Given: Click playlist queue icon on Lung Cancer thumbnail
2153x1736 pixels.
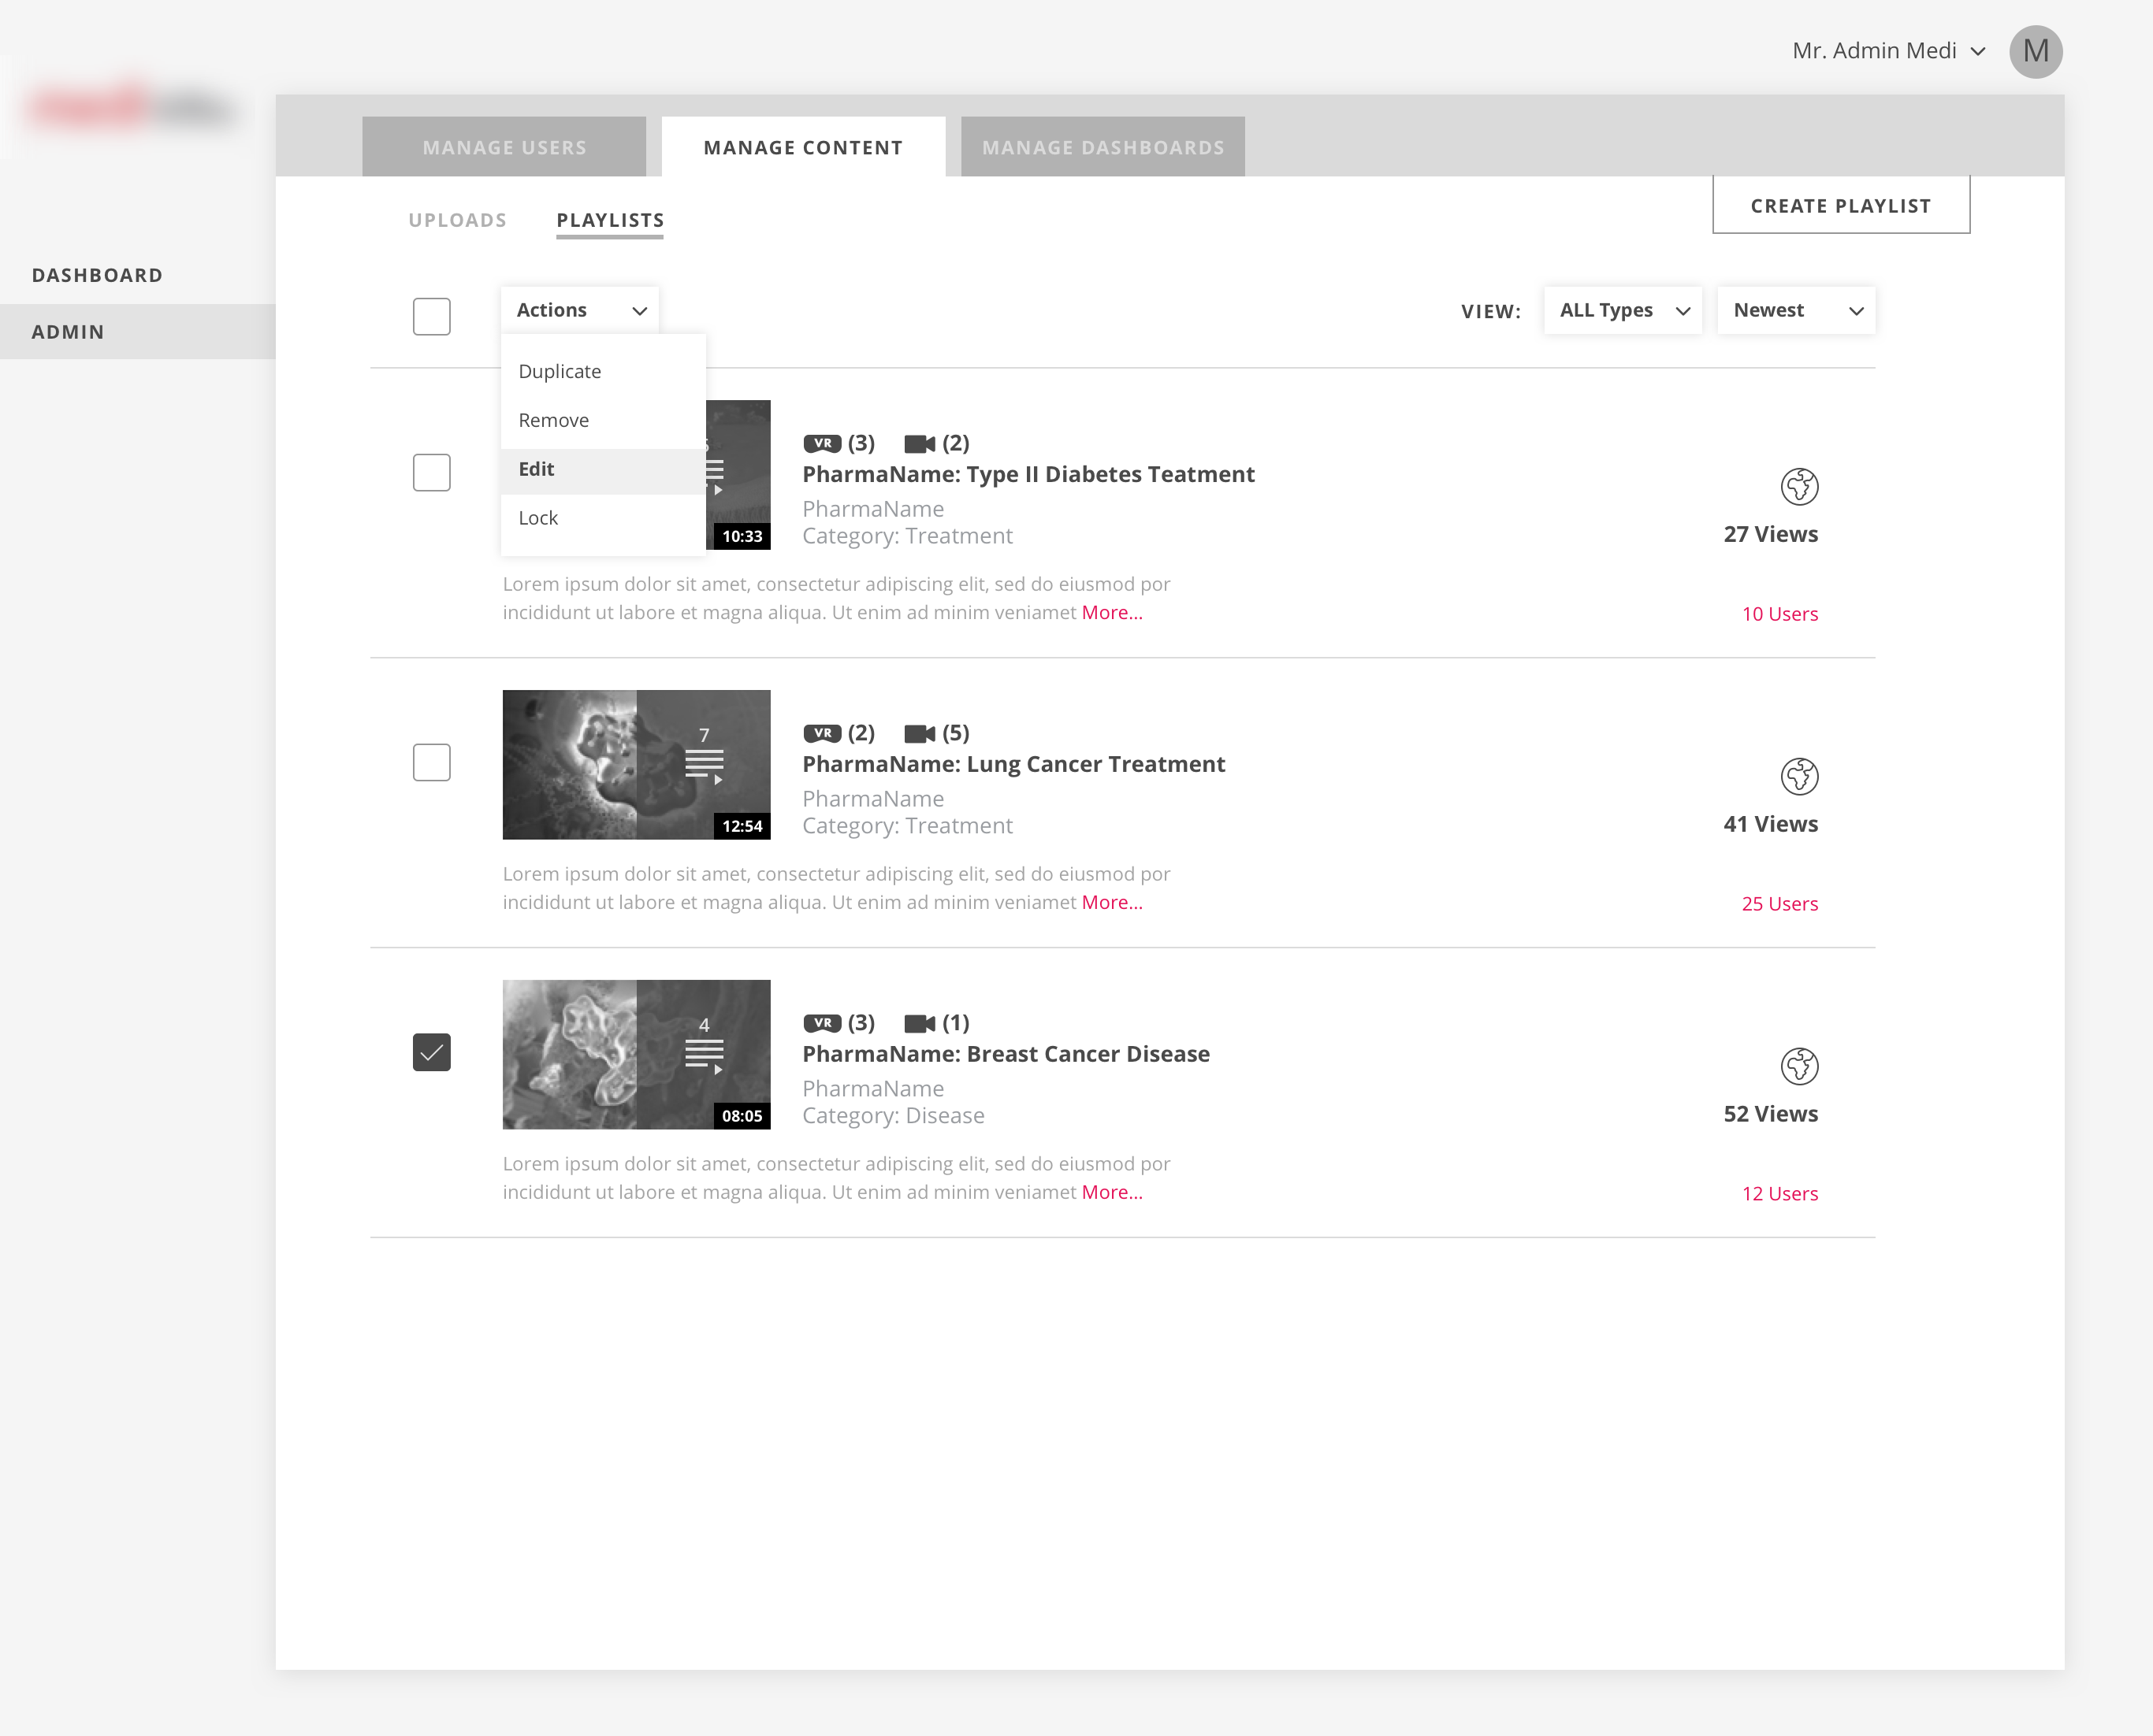Looking at the screenshot, I should coord(705,767).
